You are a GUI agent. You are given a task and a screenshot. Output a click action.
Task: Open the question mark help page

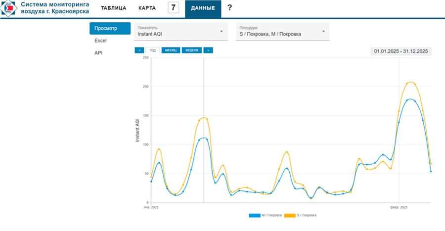(229, 7)
